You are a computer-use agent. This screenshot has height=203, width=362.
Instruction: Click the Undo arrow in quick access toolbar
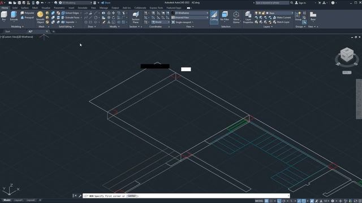(42, 3)
